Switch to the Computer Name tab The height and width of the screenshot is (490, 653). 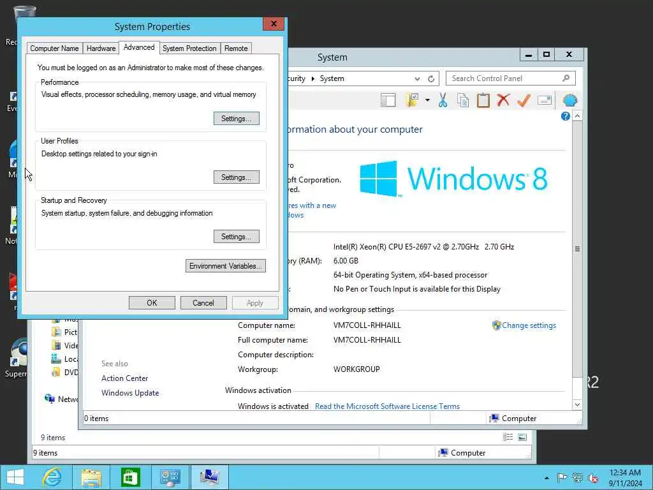[x=55, y=48]
